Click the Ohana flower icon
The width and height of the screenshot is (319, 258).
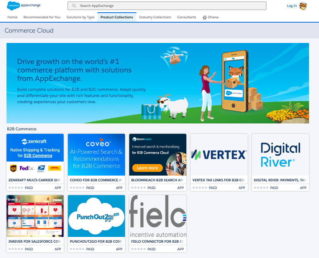[204, 18]
